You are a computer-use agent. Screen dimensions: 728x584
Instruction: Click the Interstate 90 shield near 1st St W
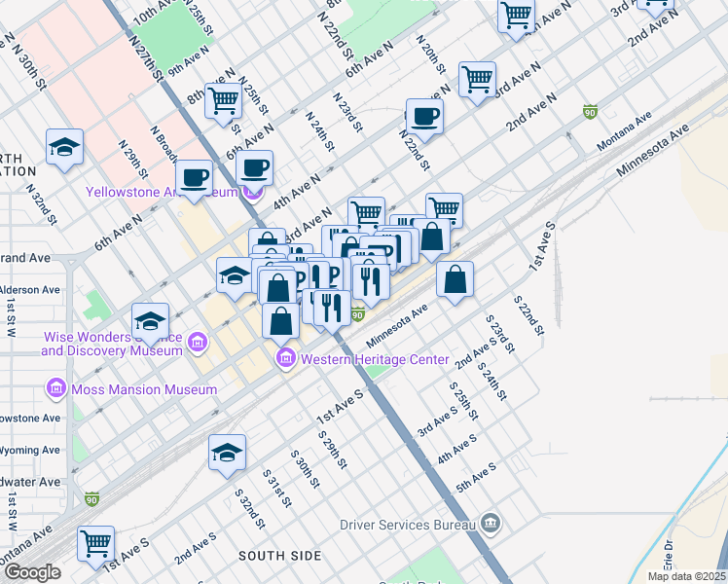(91, 499)
